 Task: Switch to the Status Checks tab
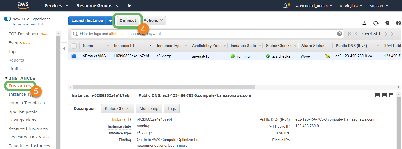point(117,109)
